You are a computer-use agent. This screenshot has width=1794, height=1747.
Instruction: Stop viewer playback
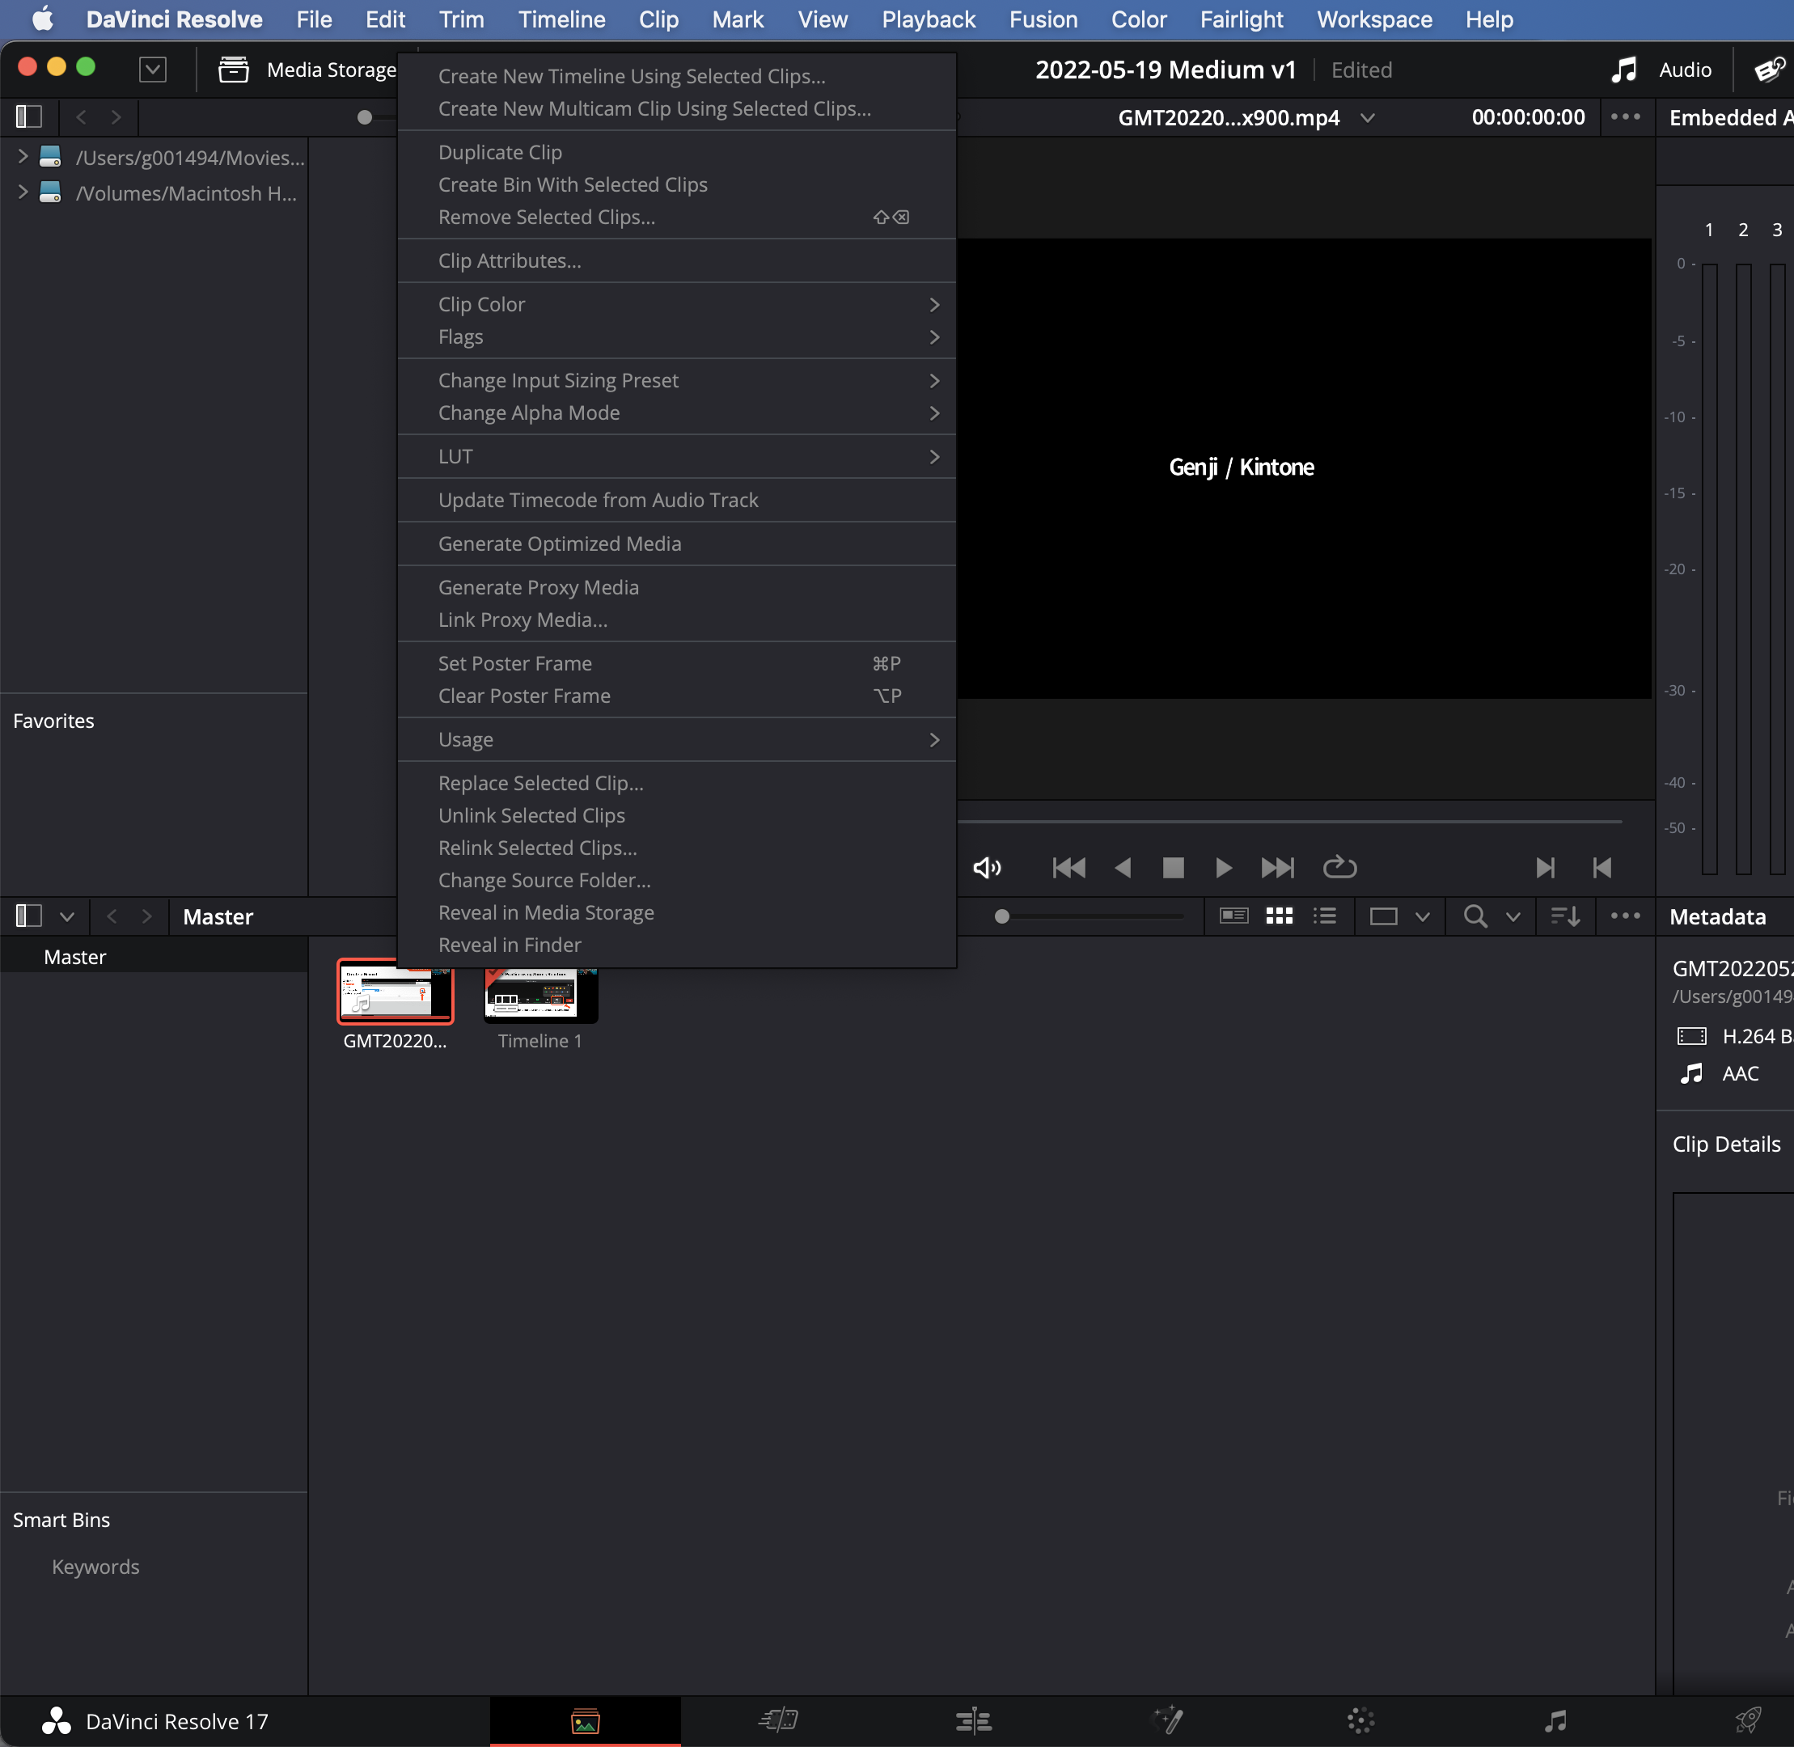pos(1173,868)
